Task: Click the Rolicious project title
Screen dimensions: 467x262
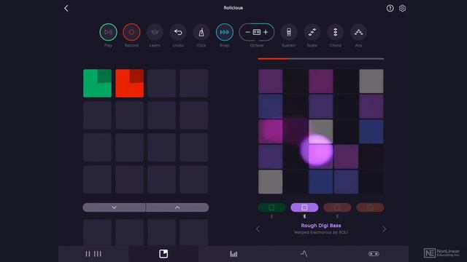Action: pos(233,8)
